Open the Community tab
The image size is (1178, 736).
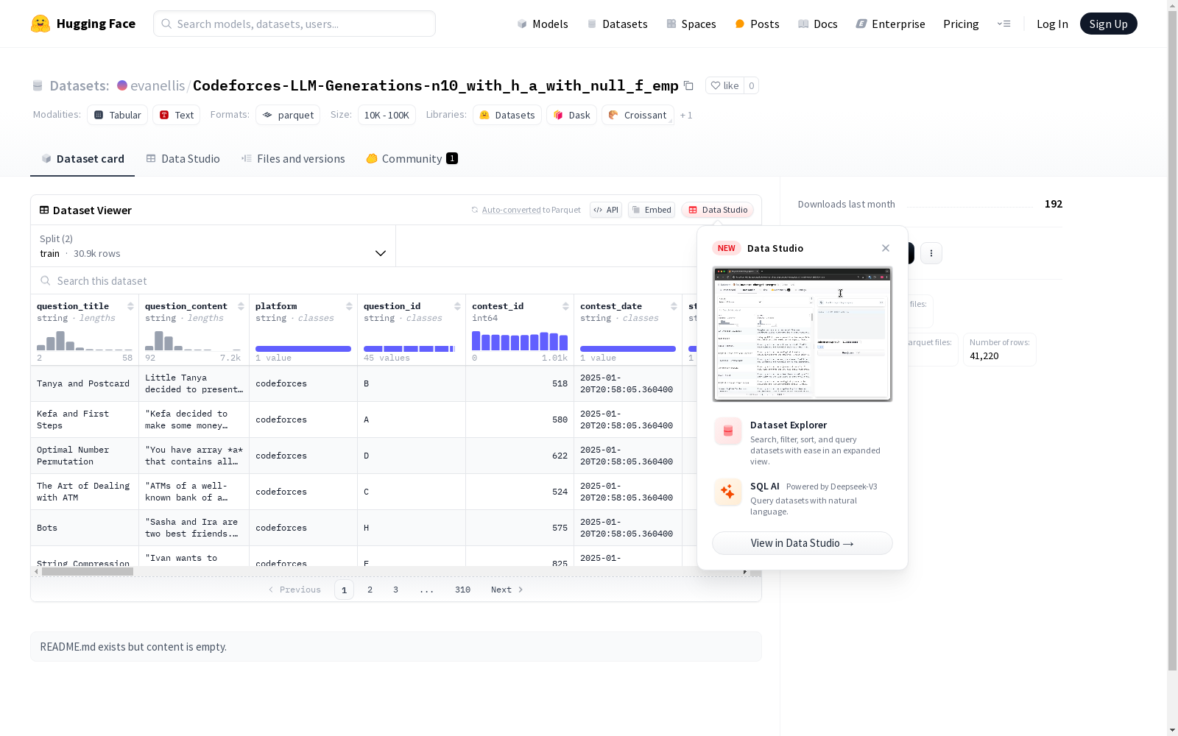pos(412,159)
